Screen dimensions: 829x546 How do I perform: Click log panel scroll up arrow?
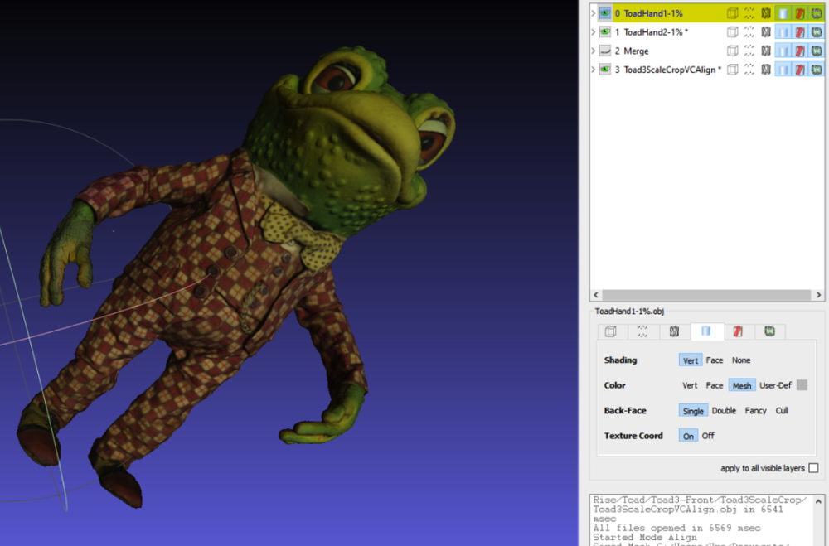pos(818,501)
